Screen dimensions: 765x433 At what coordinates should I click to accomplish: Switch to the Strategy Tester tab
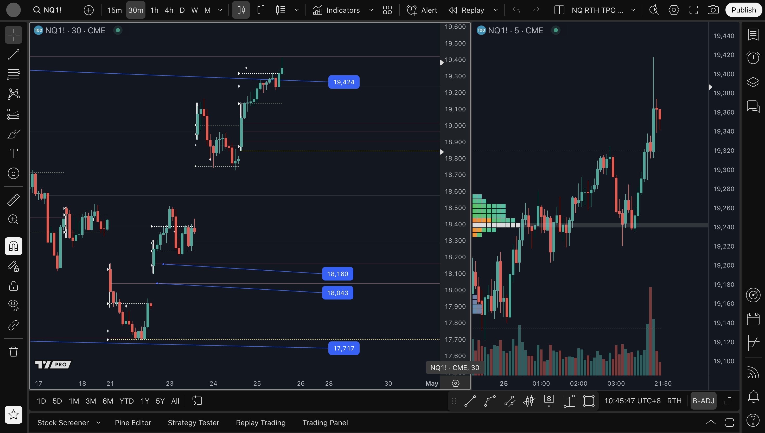pyautogui.click(x=193, y=423)
